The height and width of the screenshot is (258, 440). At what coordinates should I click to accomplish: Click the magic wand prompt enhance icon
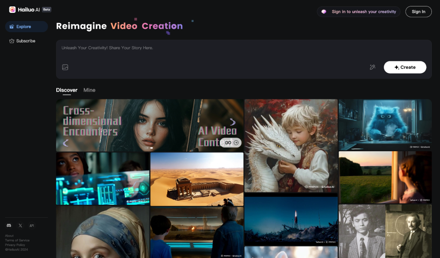373,67
